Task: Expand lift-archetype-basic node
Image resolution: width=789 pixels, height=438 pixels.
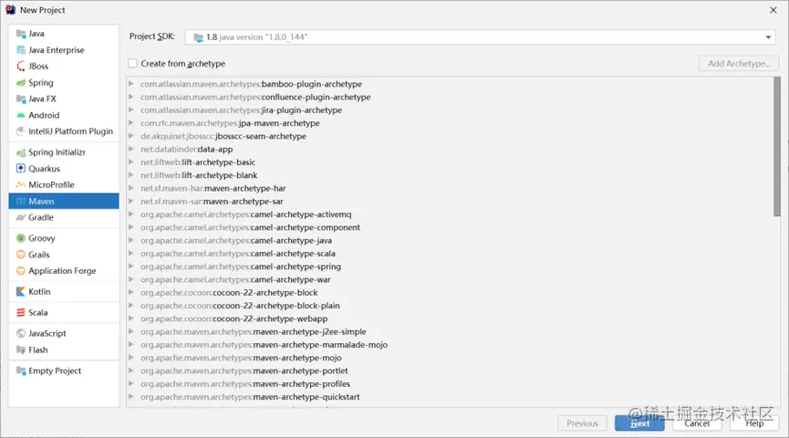Action: click(130, 162)
